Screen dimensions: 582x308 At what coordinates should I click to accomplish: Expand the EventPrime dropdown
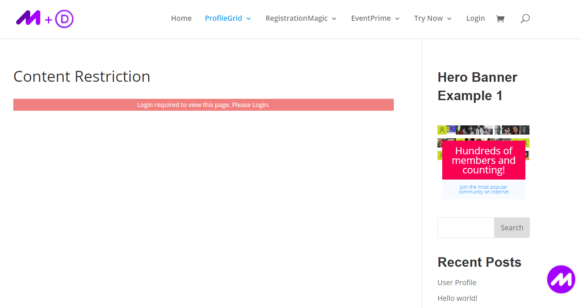coord(397,19)
